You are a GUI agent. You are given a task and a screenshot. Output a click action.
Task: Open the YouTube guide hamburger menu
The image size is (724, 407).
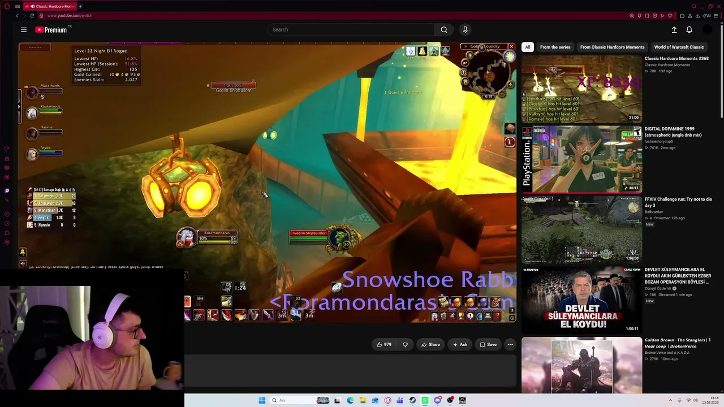point(24,30)
